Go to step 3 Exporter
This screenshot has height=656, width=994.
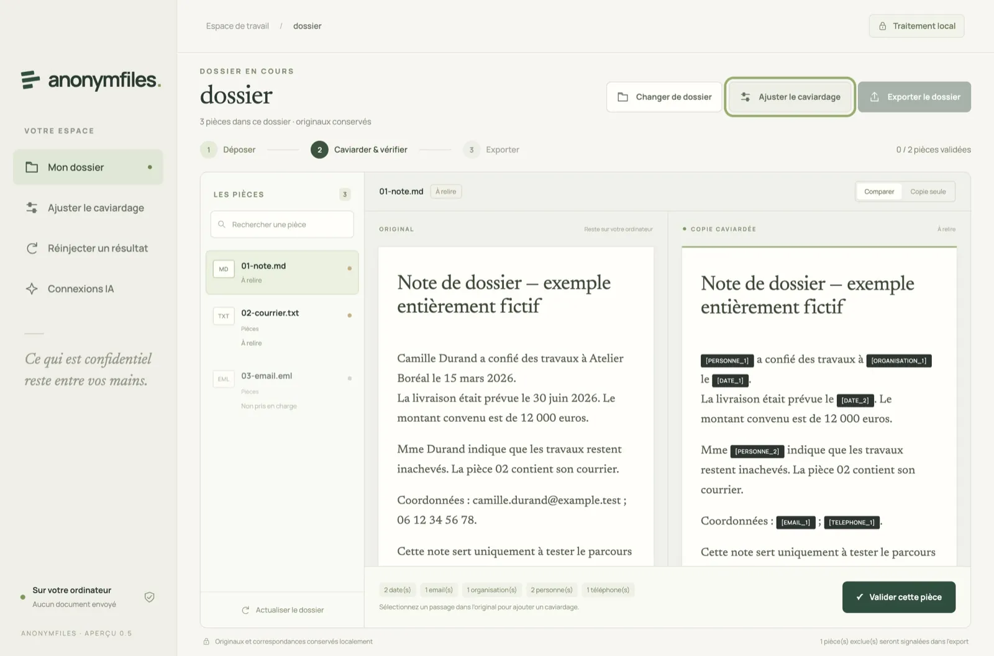(491, 150)
